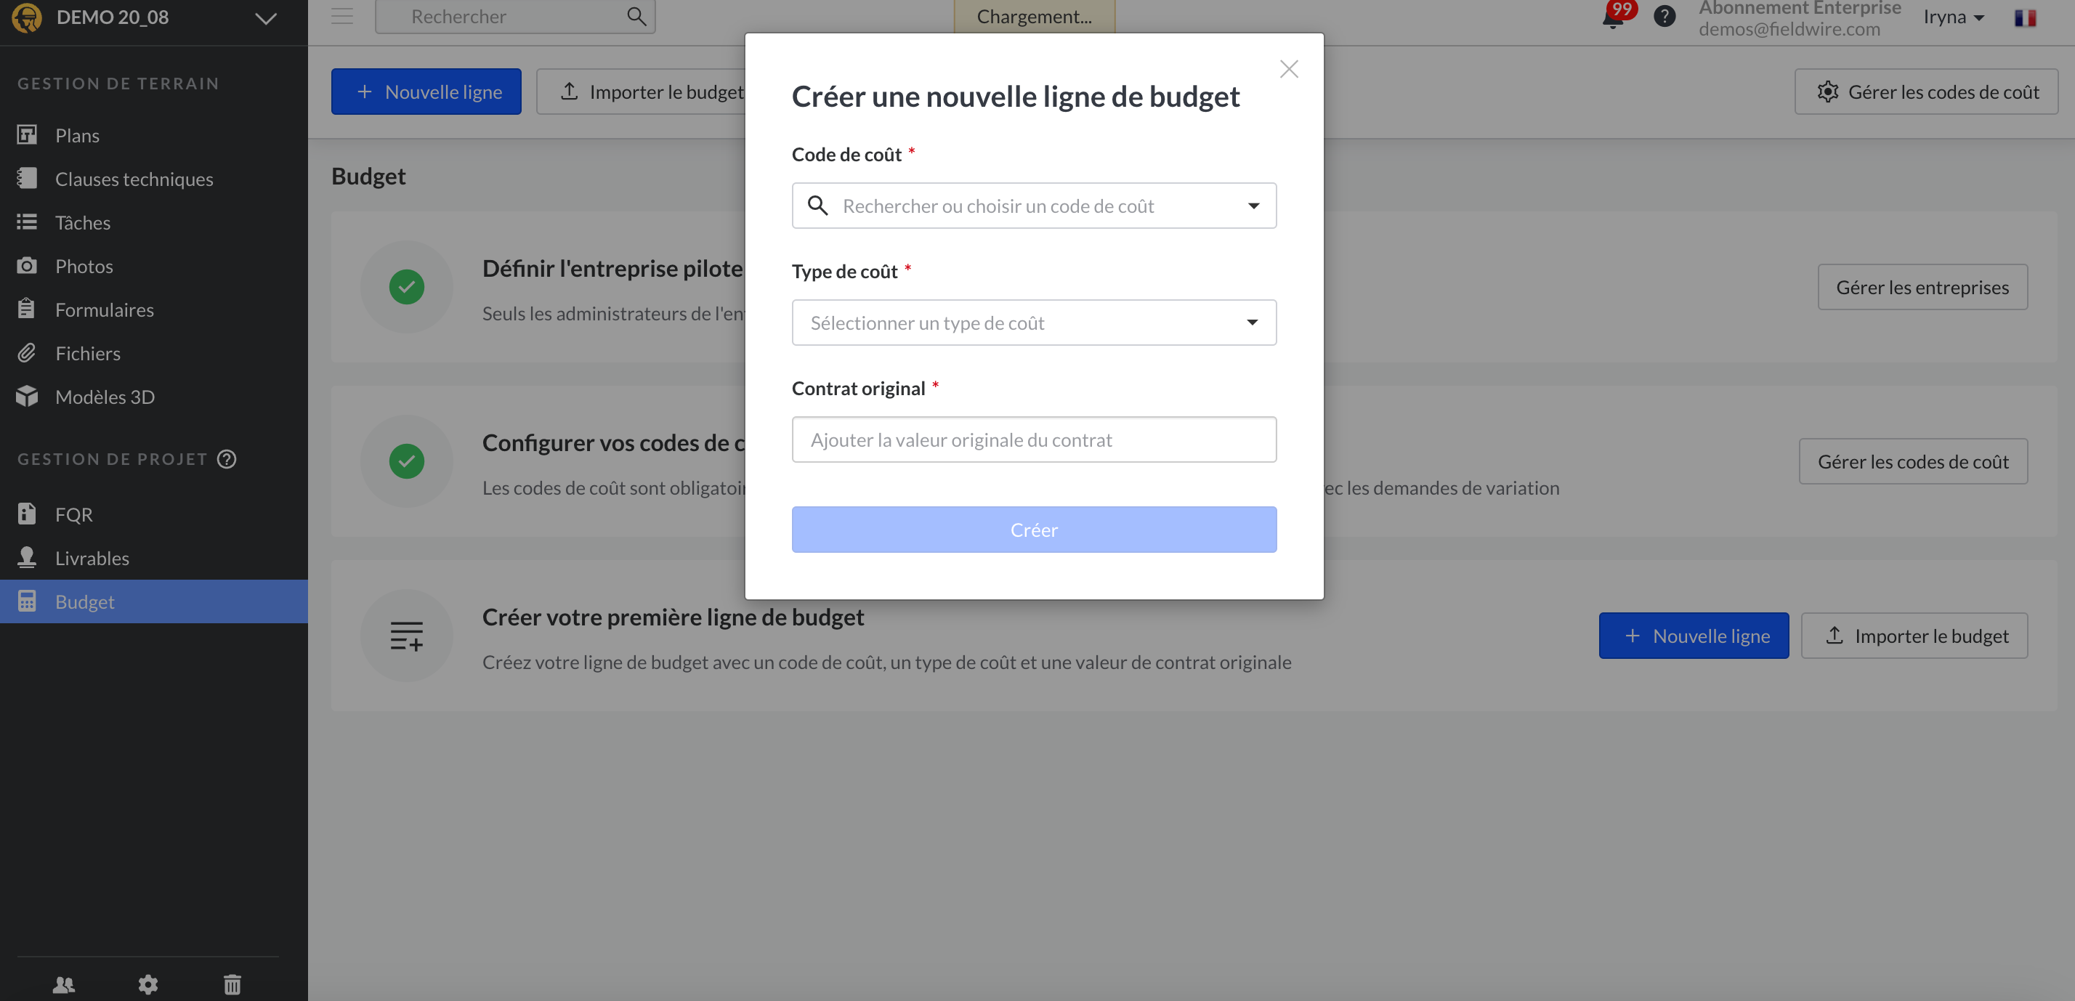Select Tâches in the sidebar

tap(82, 222)
